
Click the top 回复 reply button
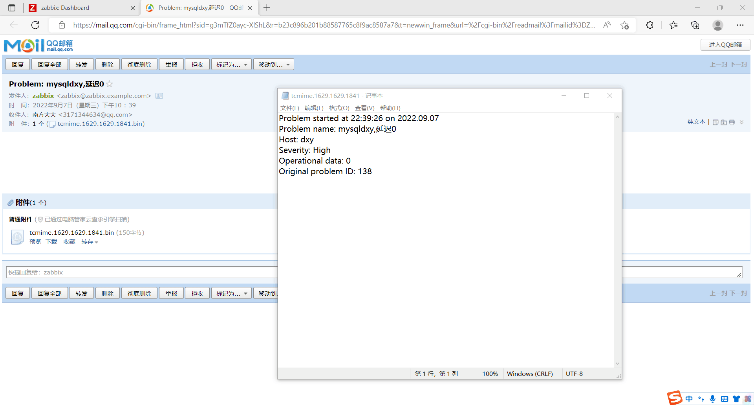point(18,64)
